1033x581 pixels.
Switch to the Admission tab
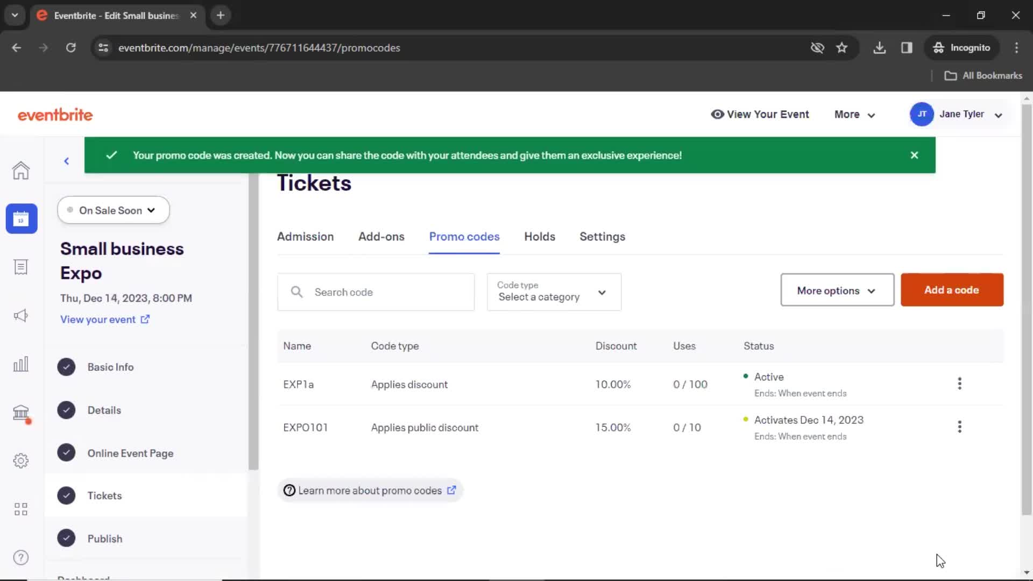coord(305,237)
